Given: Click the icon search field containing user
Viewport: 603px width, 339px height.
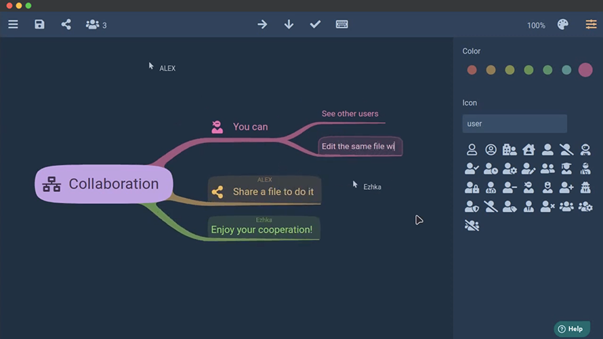Looking at the screenshot, I should (x=514, y=123).
